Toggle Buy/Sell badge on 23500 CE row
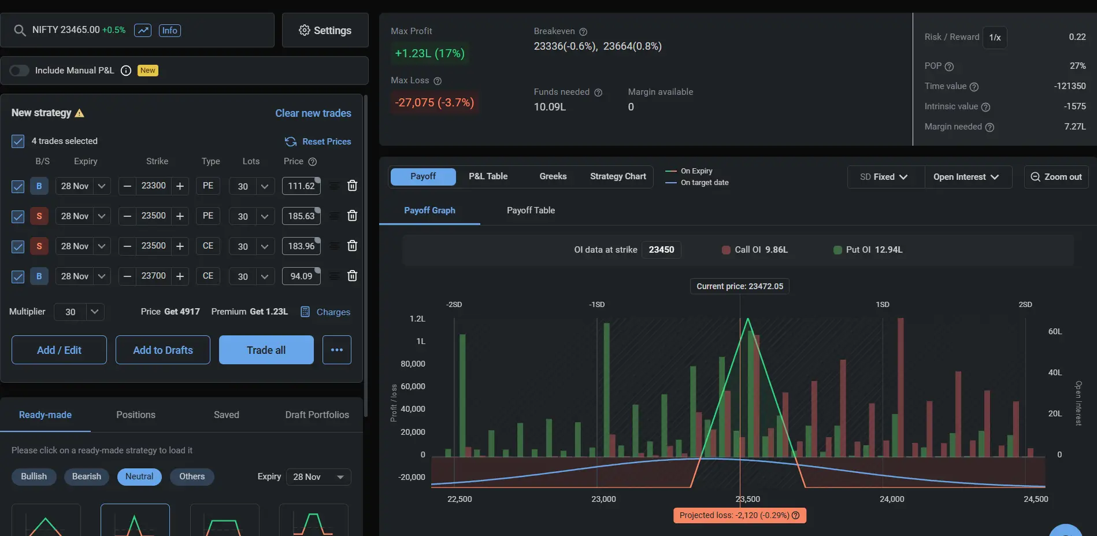Screen dimensions: 1097x536 [x=39, y=246]
